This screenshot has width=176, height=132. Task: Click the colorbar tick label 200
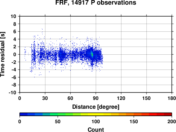(x=172, y=121)
